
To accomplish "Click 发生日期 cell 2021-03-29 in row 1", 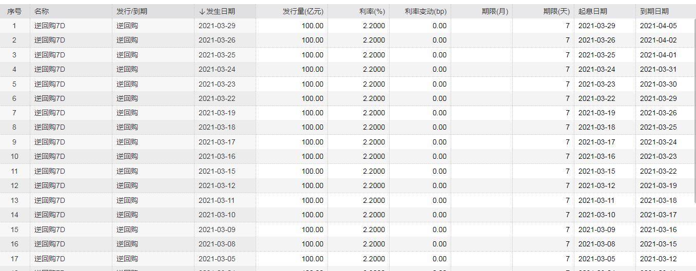I will click(x=217, y=26).
